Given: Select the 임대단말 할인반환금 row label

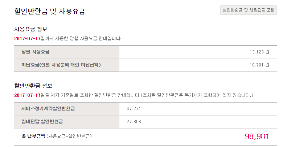Looking at the screenshot, I should pyautogui.click(x=45, y=122).
